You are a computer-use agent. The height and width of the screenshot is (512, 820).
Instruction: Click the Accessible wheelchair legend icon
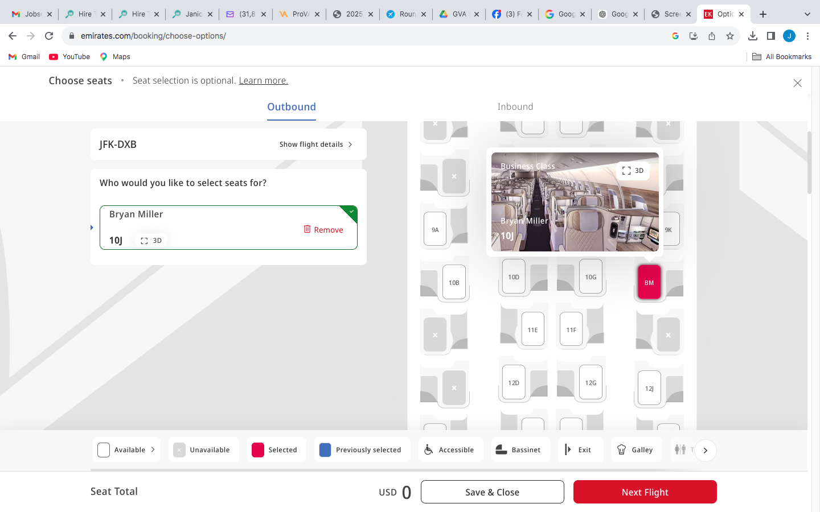click(x=429, y=450)
